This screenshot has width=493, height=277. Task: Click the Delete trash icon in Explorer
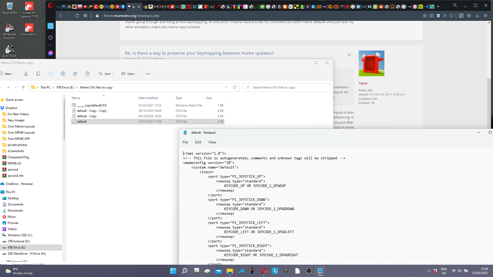88,74
